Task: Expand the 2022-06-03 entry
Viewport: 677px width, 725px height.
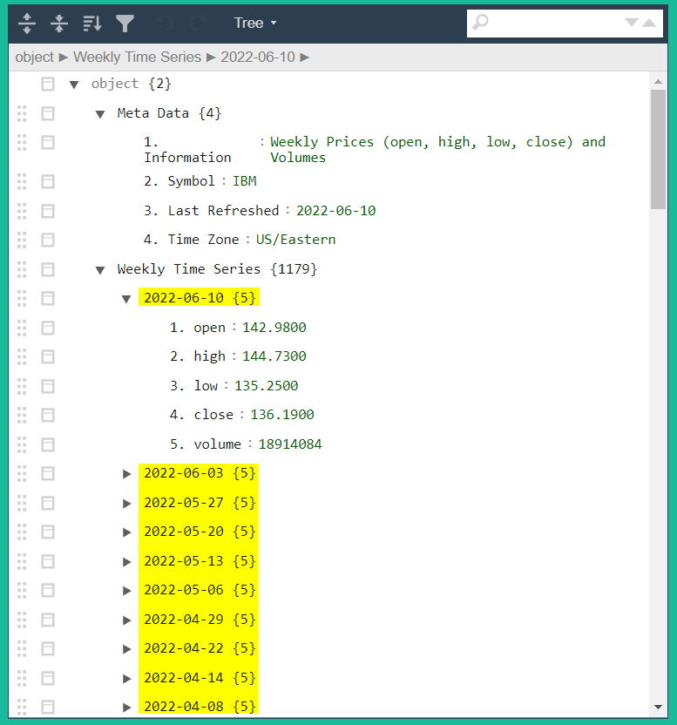Action: 126,473
